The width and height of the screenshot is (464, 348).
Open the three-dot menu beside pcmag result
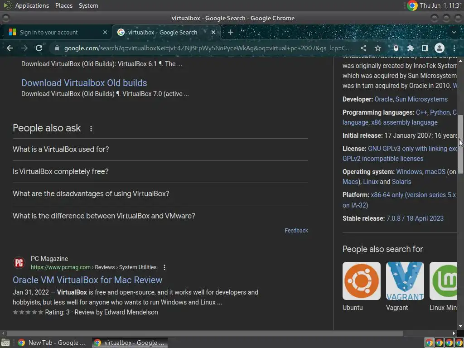point(164,267)
